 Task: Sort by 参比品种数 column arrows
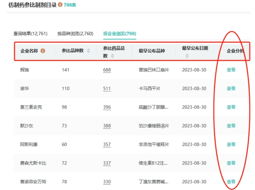(89, 51)
